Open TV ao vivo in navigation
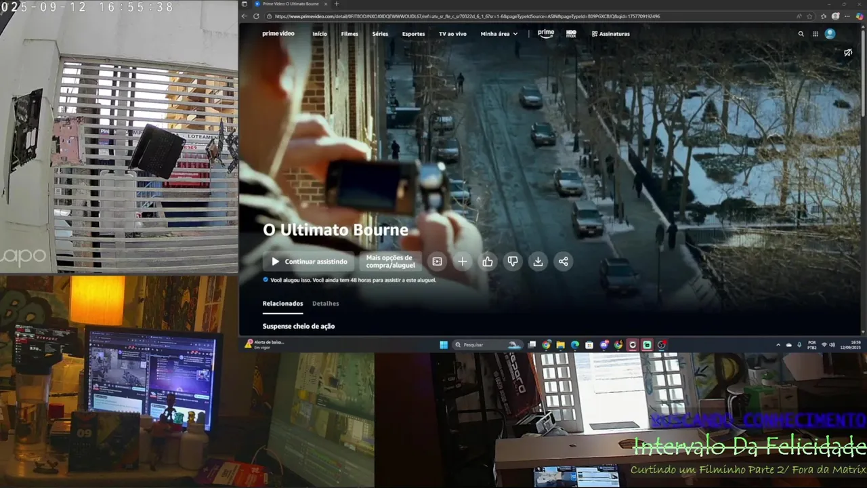This screenshot has width=867, height=488. tap(452, 34)
